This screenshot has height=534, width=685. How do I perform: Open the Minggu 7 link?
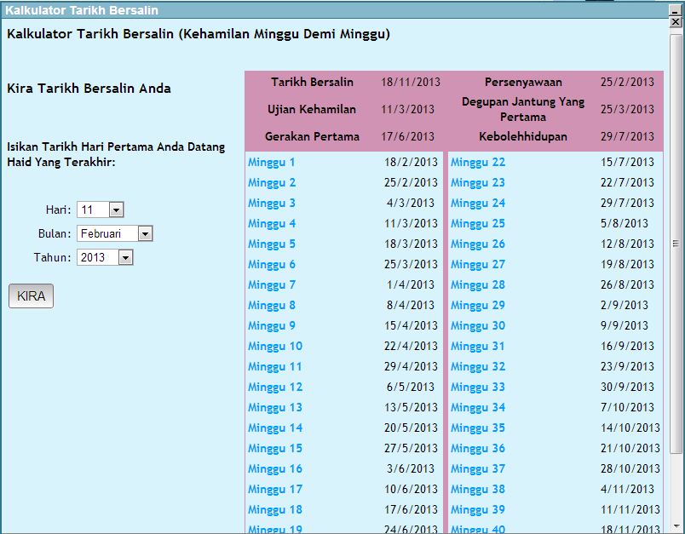pos(272,284)
